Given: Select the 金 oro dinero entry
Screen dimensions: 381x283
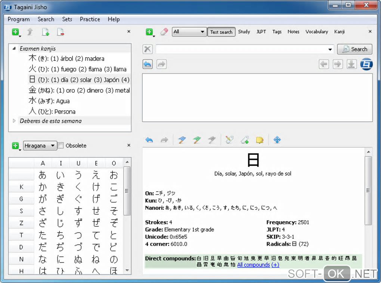Looking at the screenshot, I should 79,90.
